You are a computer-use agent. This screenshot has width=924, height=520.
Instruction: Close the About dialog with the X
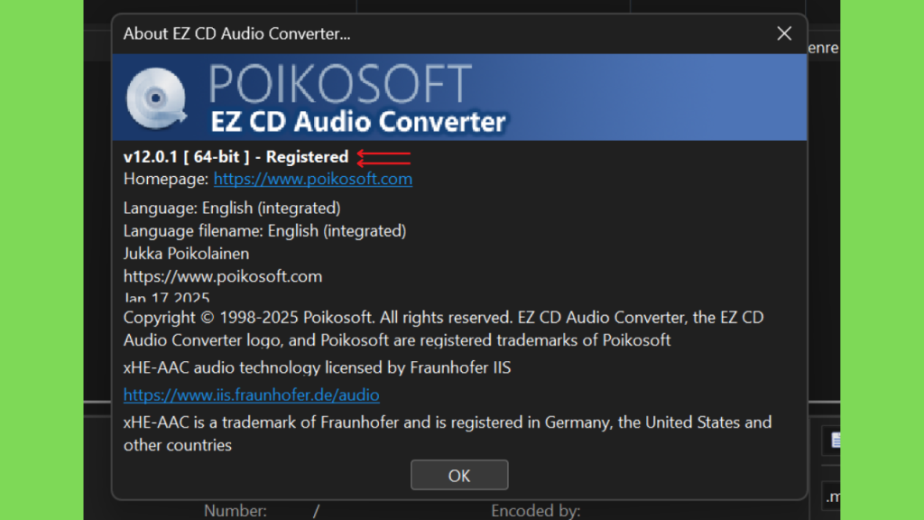pyautogui.click(x=784, y=33)
